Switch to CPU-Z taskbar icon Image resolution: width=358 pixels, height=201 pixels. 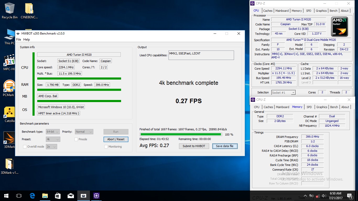click(96, 196)
